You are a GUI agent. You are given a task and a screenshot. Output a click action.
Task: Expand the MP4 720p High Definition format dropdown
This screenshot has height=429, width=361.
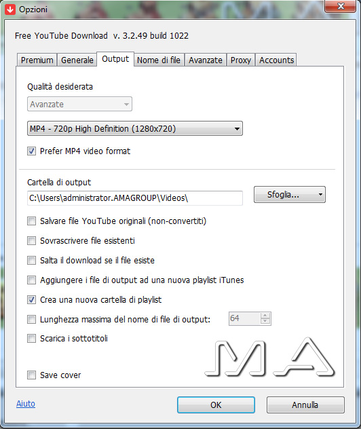pyautogui.click(x=135, y=128)
